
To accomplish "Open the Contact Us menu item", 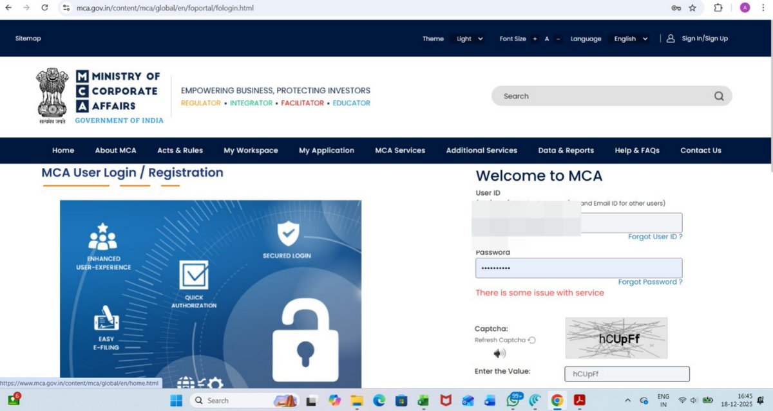I will coord(701,151).
